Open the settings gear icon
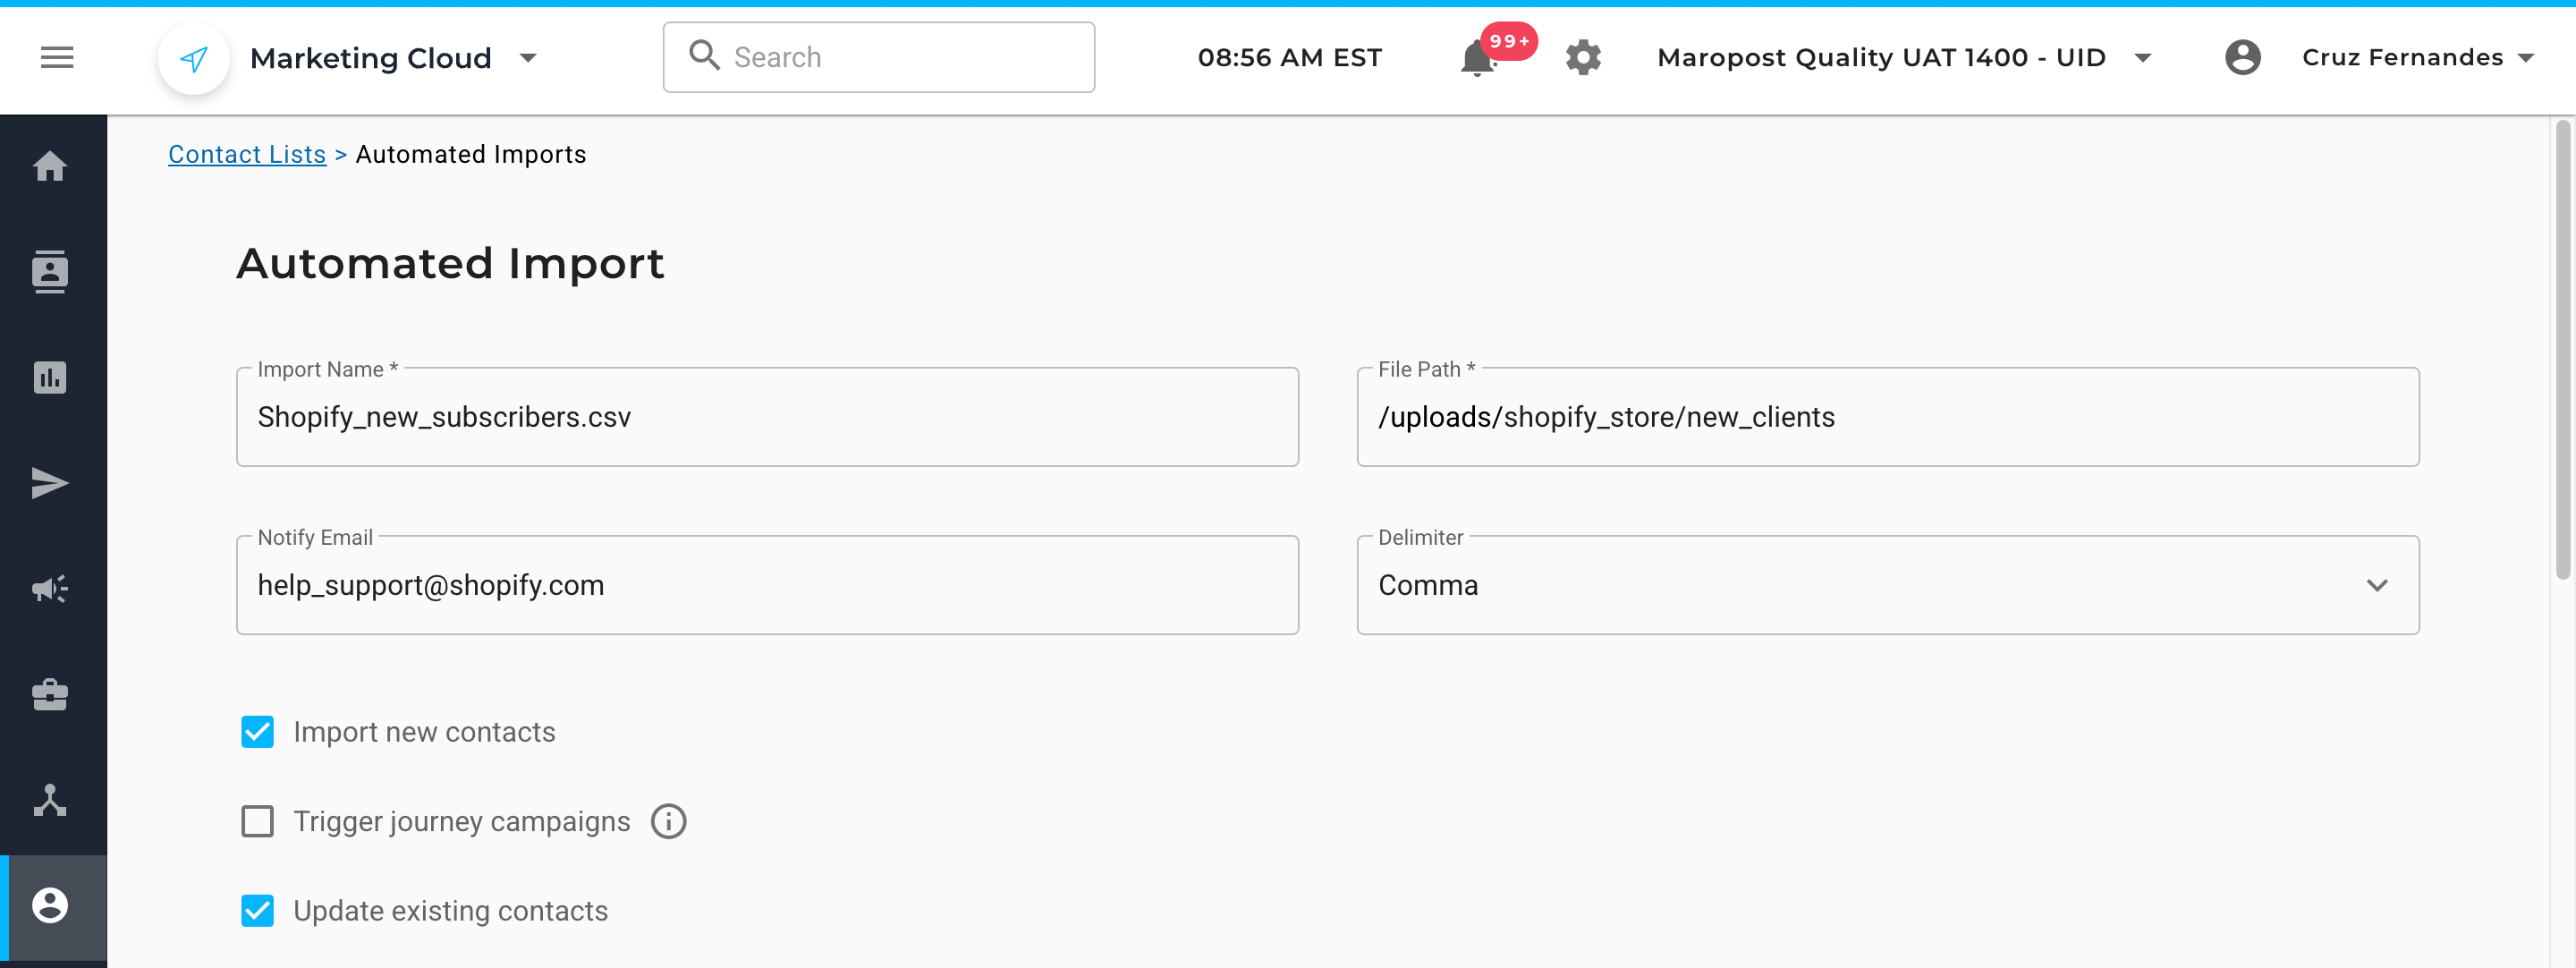Image resolution: width=2576 pixels, height=968 pixels. point(1583,58)
